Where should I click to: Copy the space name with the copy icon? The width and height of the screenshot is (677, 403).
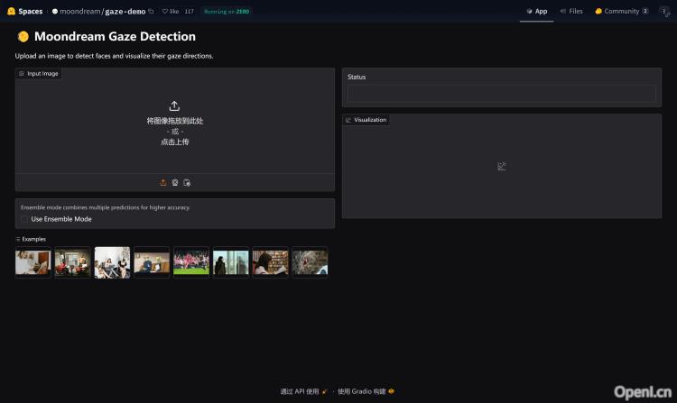coord(151,11)
